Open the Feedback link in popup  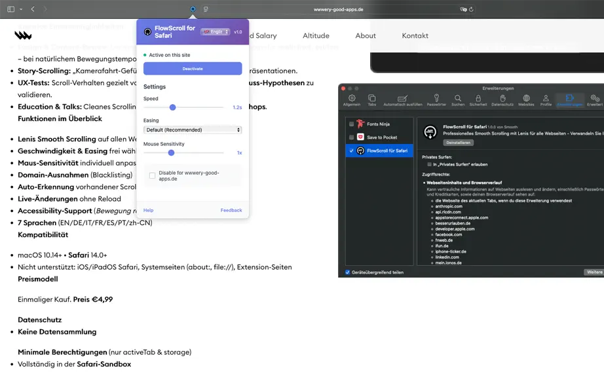click(231, 210)
